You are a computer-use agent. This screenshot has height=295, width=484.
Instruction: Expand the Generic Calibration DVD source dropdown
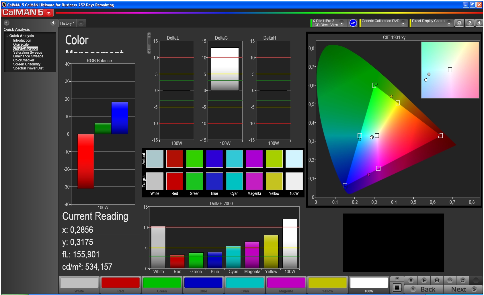[x=403, y=23]
